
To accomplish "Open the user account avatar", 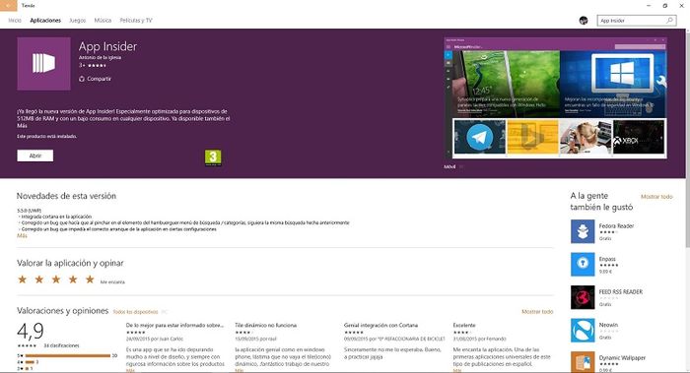I will coord(584,21).
